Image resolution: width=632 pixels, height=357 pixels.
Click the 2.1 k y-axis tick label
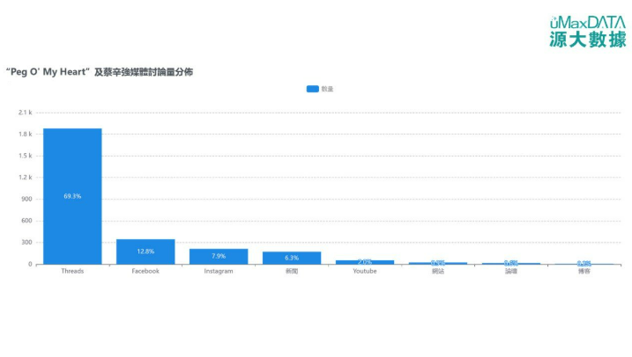pos(25,113)
